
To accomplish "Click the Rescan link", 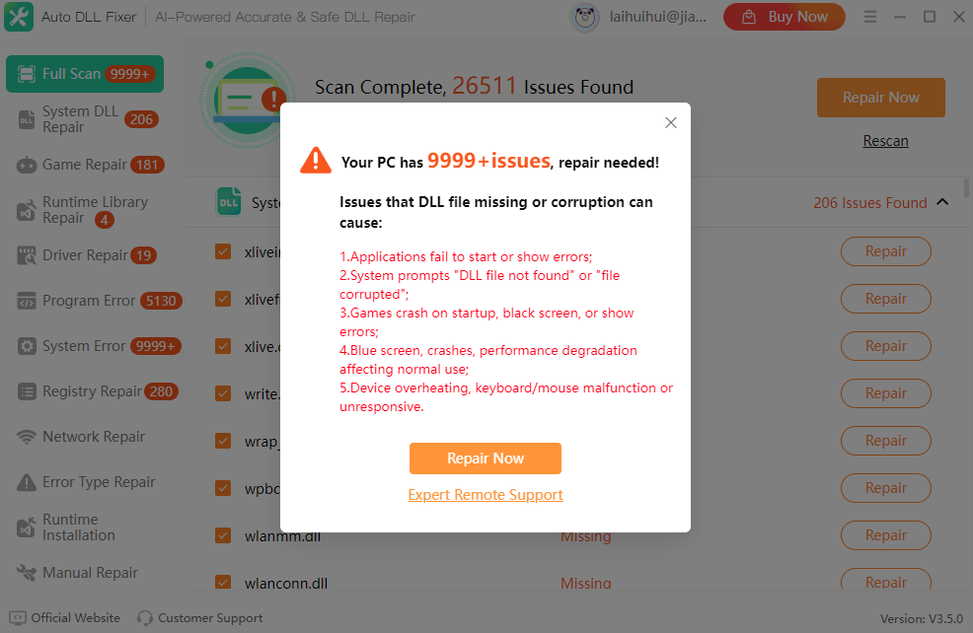I will pyautogui.click(x=885, y=141).
